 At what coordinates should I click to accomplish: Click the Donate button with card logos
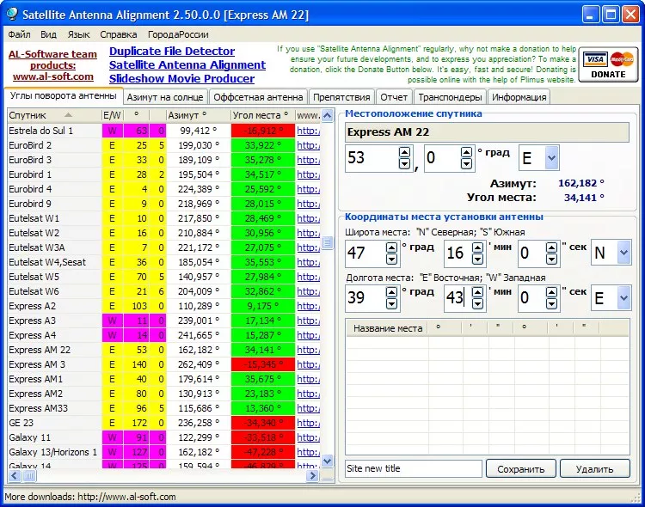[609, 65]
